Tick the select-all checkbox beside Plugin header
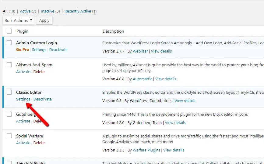This screenshot has width=264, height=164. (x=9, y=31)
